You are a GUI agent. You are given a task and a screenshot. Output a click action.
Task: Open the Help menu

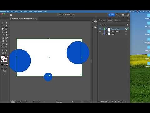pos(45,11)
